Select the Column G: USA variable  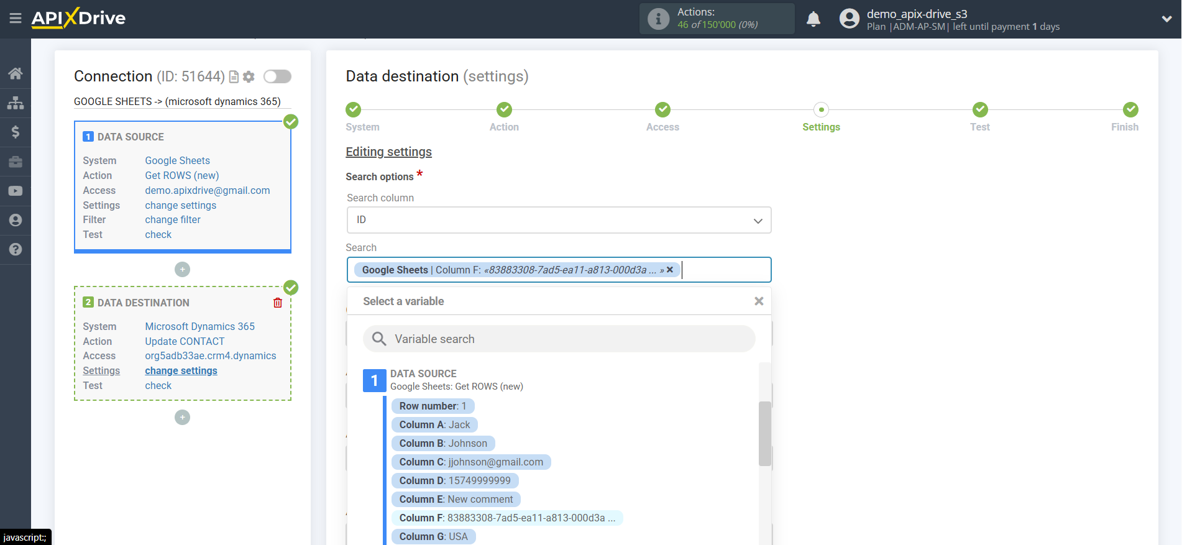(x=433, y=536)
